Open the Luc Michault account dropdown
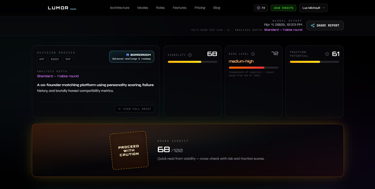Viewport: 375px width, 189px height. click(x=313, y=8)
